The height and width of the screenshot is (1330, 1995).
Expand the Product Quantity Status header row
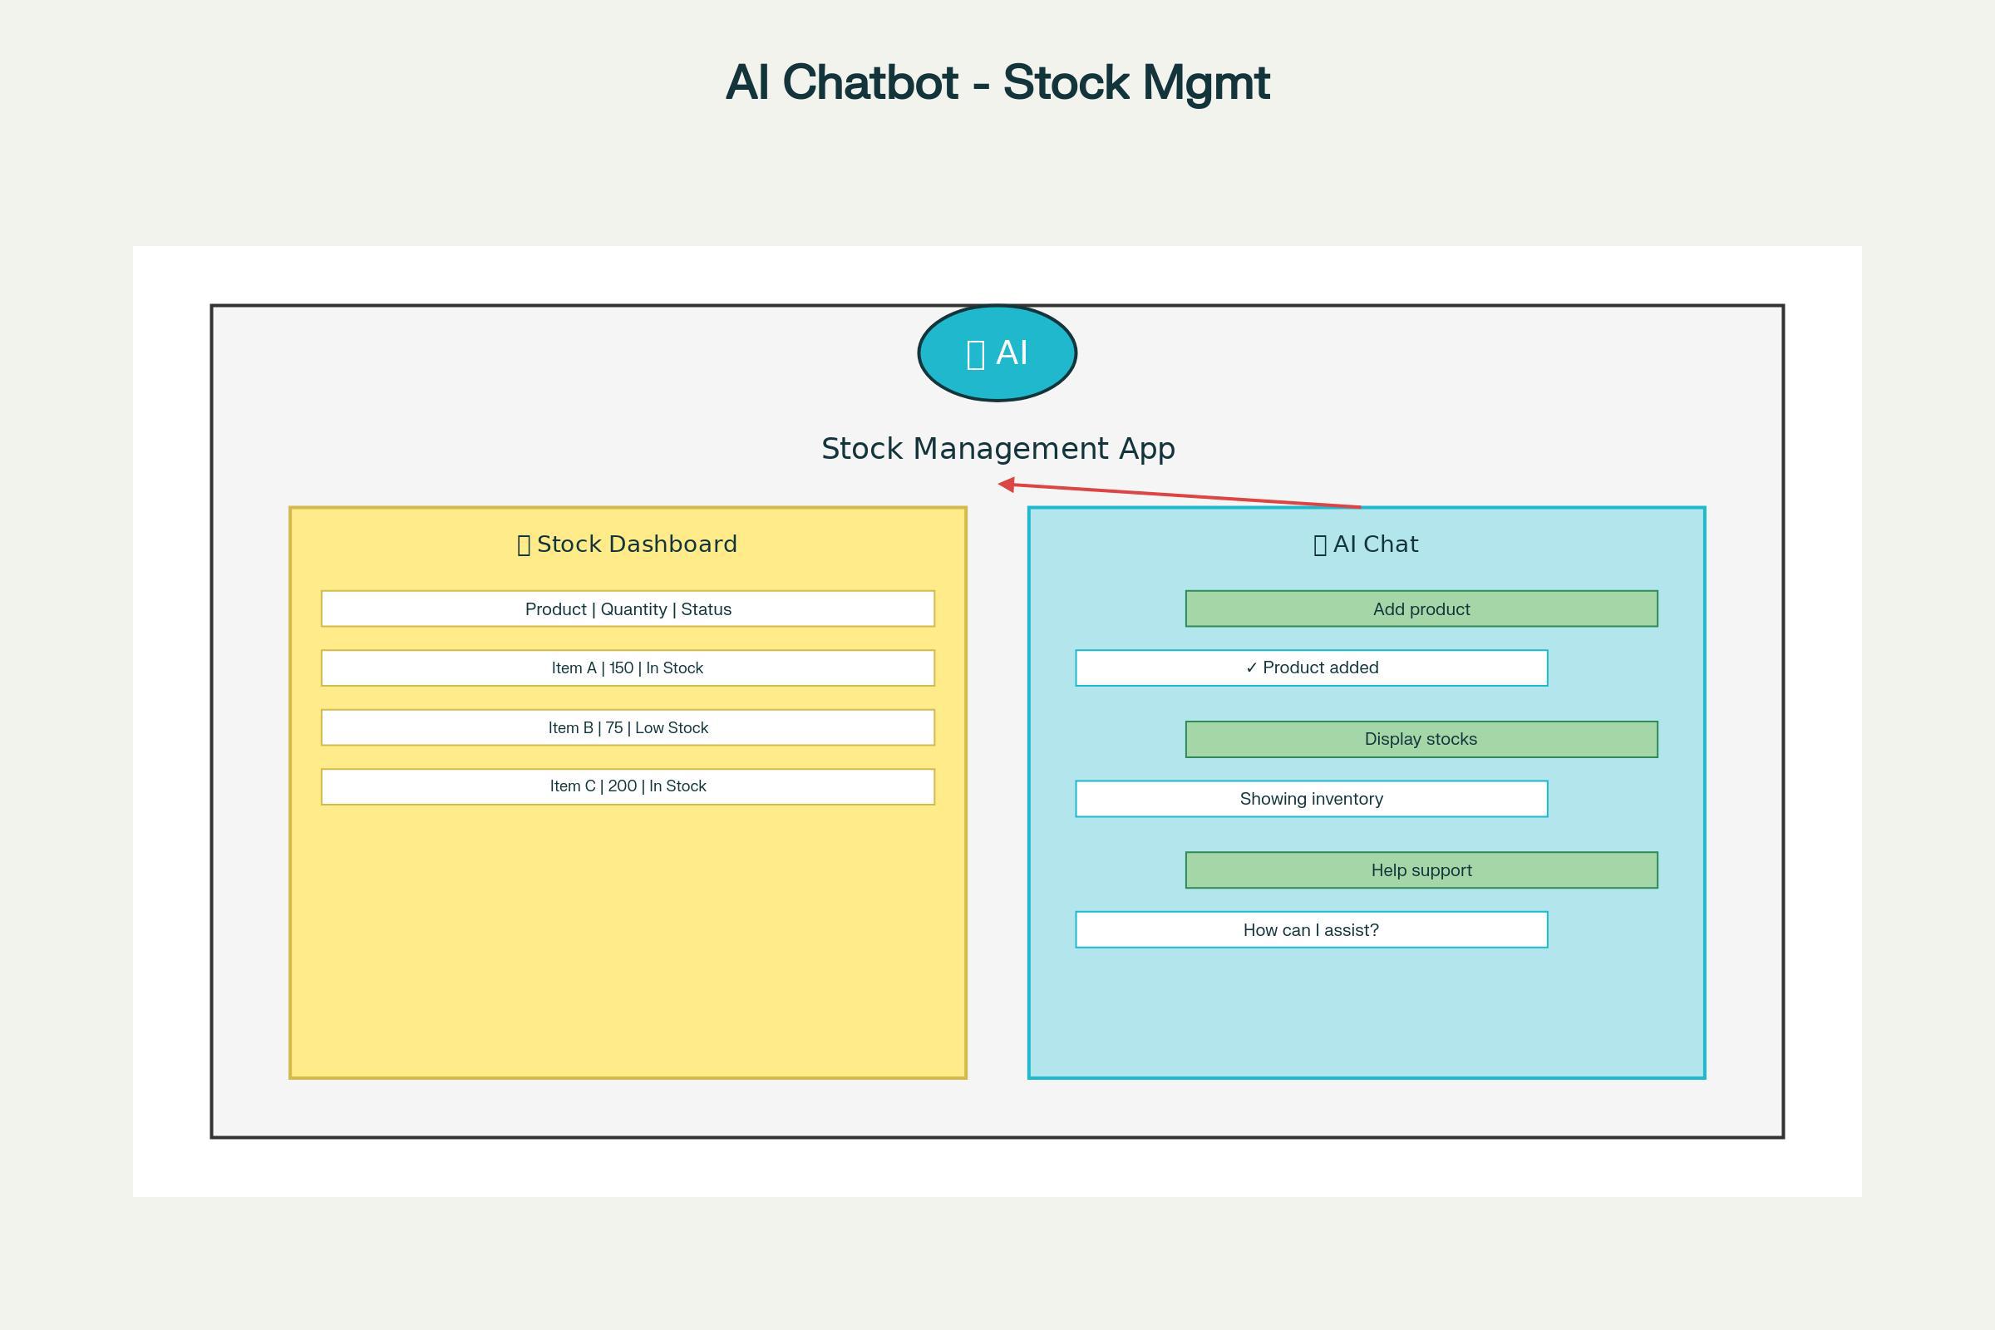[628, 608]
